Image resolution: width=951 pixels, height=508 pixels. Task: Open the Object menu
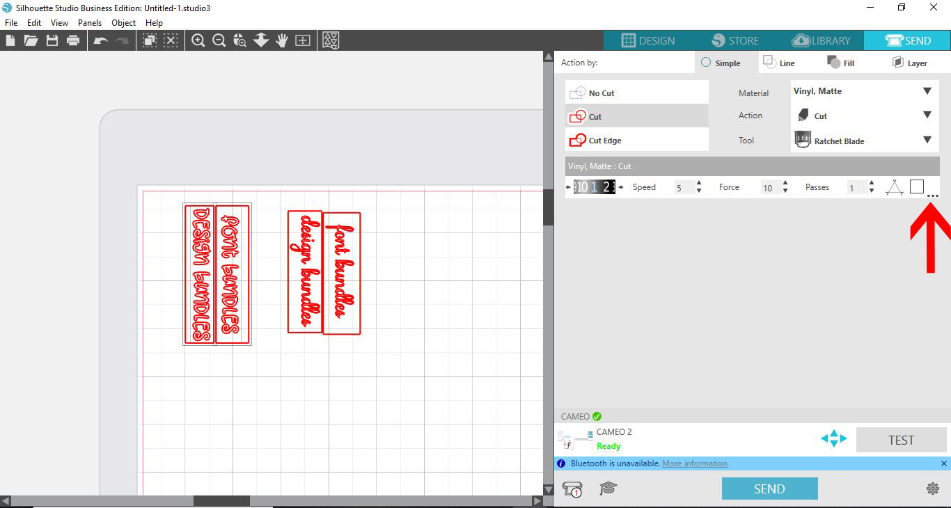point(124,22)
